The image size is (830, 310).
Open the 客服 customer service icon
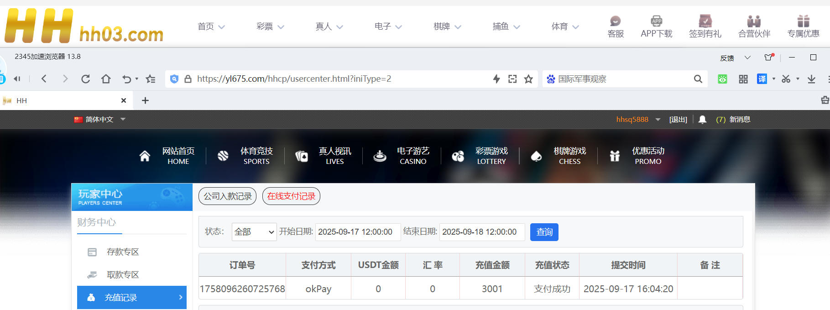615,21
